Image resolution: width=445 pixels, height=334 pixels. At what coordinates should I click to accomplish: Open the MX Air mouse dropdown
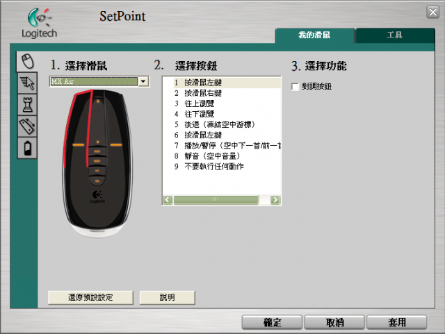coord(143,82)
